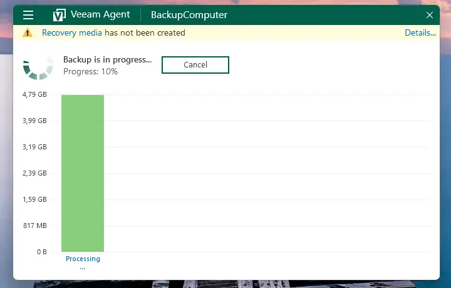Cancel the running backup
The height and width of the screenshot is (288, 451).
[x=195, y=65]
